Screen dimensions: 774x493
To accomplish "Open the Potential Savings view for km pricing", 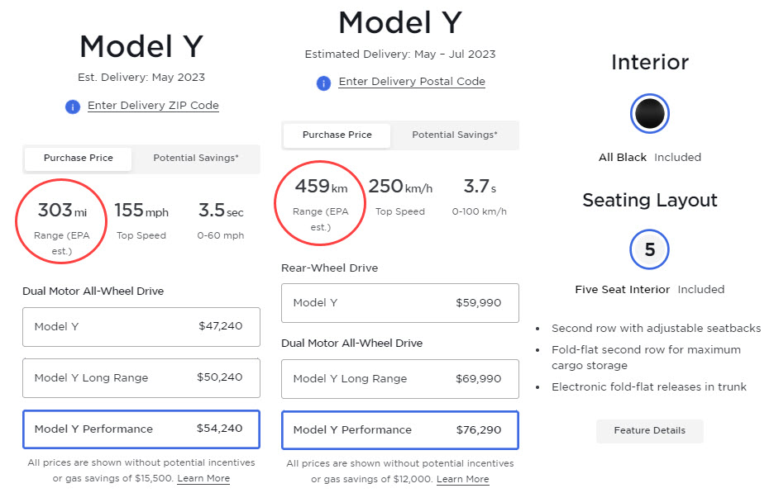I will [x=454, y=135].
